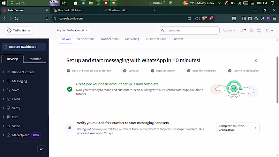
Task: Click the Jump to search field
Action: pos(189,30)
